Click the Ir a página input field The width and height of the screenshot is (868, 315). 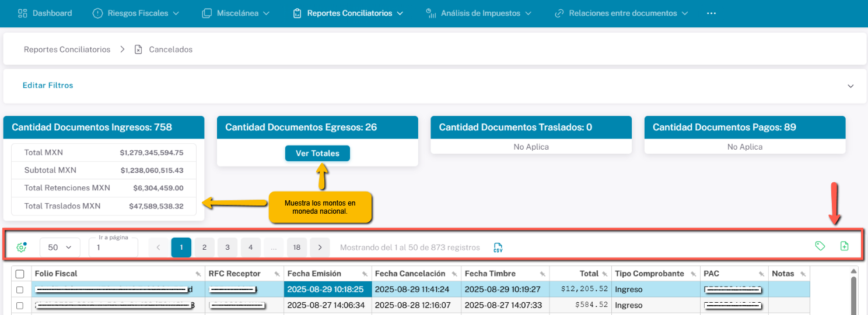point(113,248)
